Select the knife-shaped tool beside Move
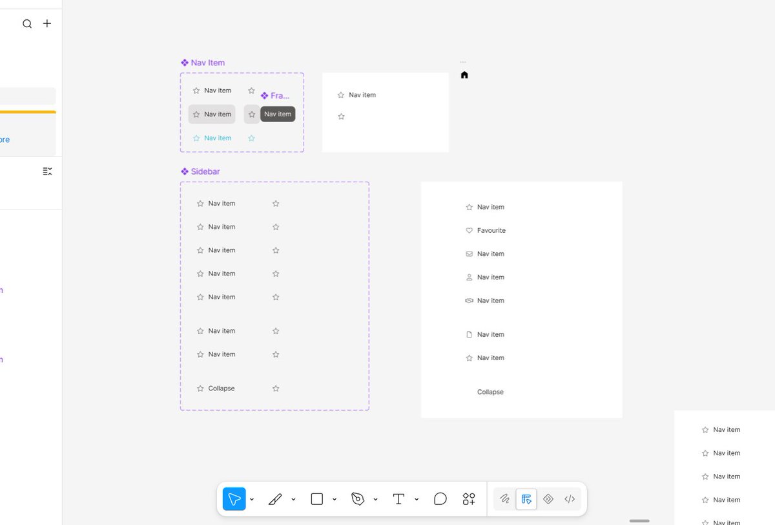The width and height of the screenshot is (775, 525). (275, 499)
